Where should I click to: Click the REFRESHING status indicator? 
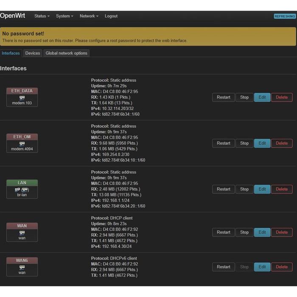pyautogui.click(x=285, y=16)
